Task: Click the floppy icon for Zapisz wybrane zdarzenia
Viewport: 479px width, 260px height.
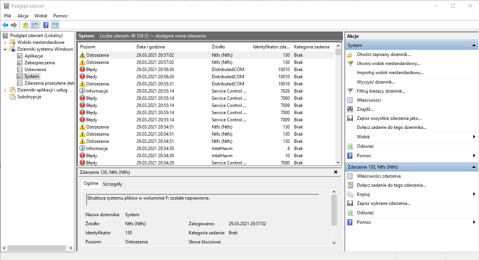Action: (x=350, y=203)
